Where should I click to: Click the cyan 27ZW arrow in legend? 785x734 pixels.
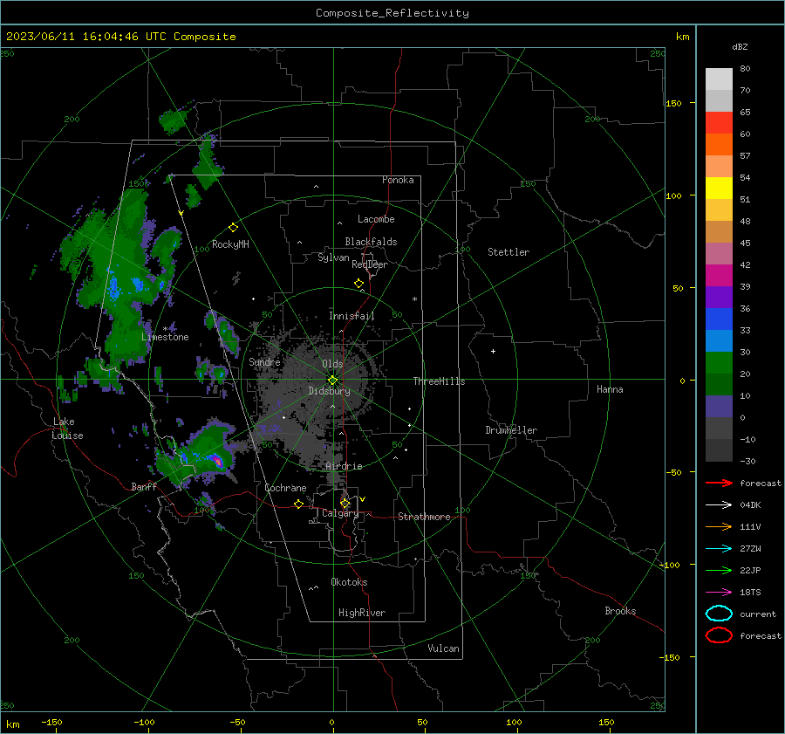(x=719, y=549)
